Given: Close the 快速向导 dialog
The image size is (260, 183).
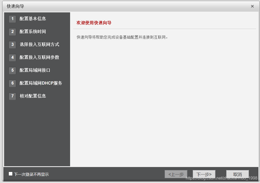Looking at the screenshot, I should (252, 6).
